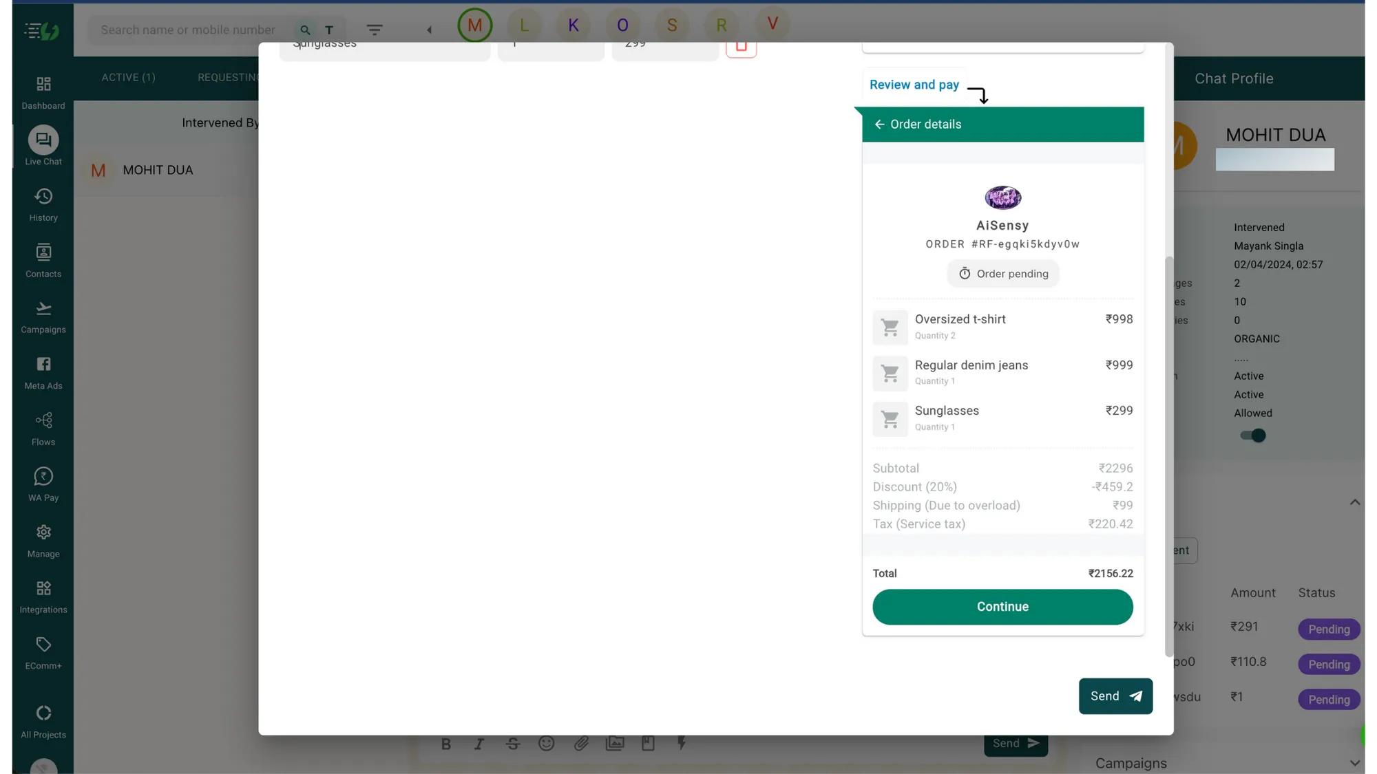Open the Meta Ads section
Image resolution: width=1377 pixels, height=774 pixels.
coord(43,371)
